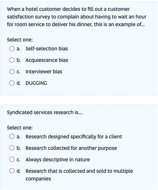Pick the DUGGING option radio button

click(x=12, y=83)
